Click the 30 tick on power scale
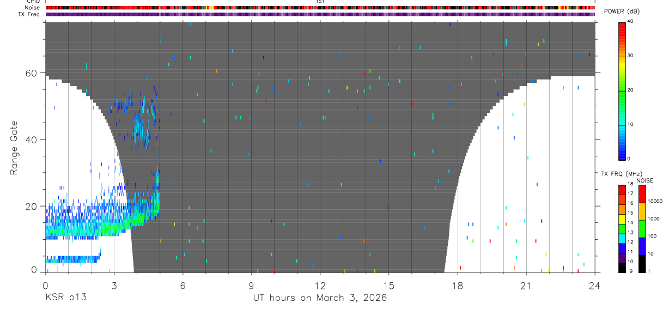This screenshot has width=669, height=309. pos(630,56)
